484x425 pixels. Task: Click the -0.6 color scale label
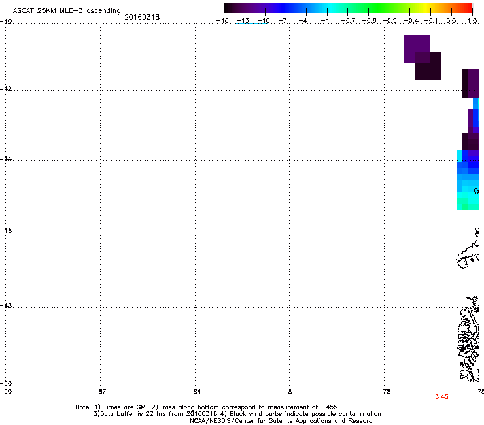tap(369, 21)
